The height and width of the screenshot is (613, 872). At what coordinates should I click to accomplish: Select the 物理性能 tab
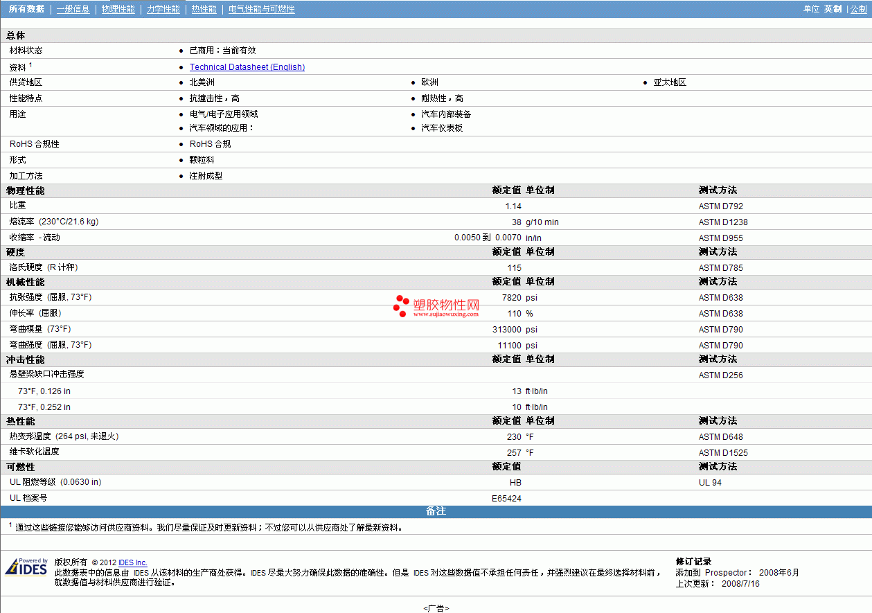(118, 9)
